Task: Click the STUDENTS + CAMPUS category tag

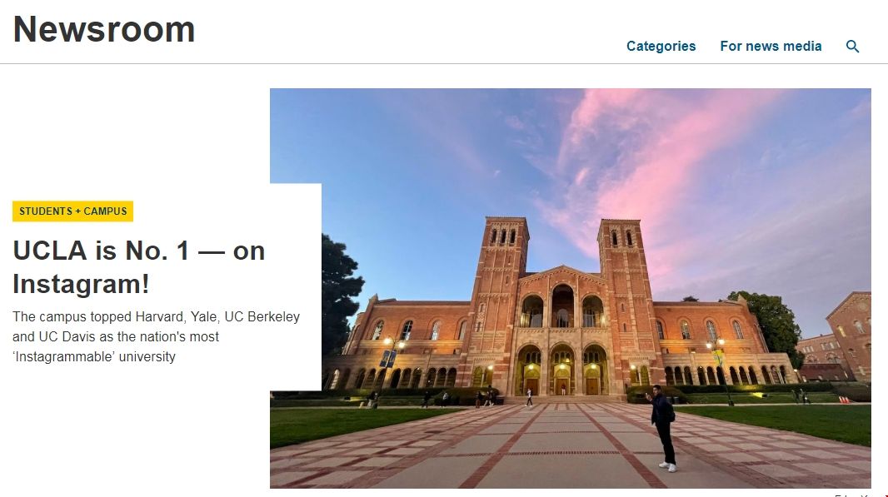Action: pos(72,211)
